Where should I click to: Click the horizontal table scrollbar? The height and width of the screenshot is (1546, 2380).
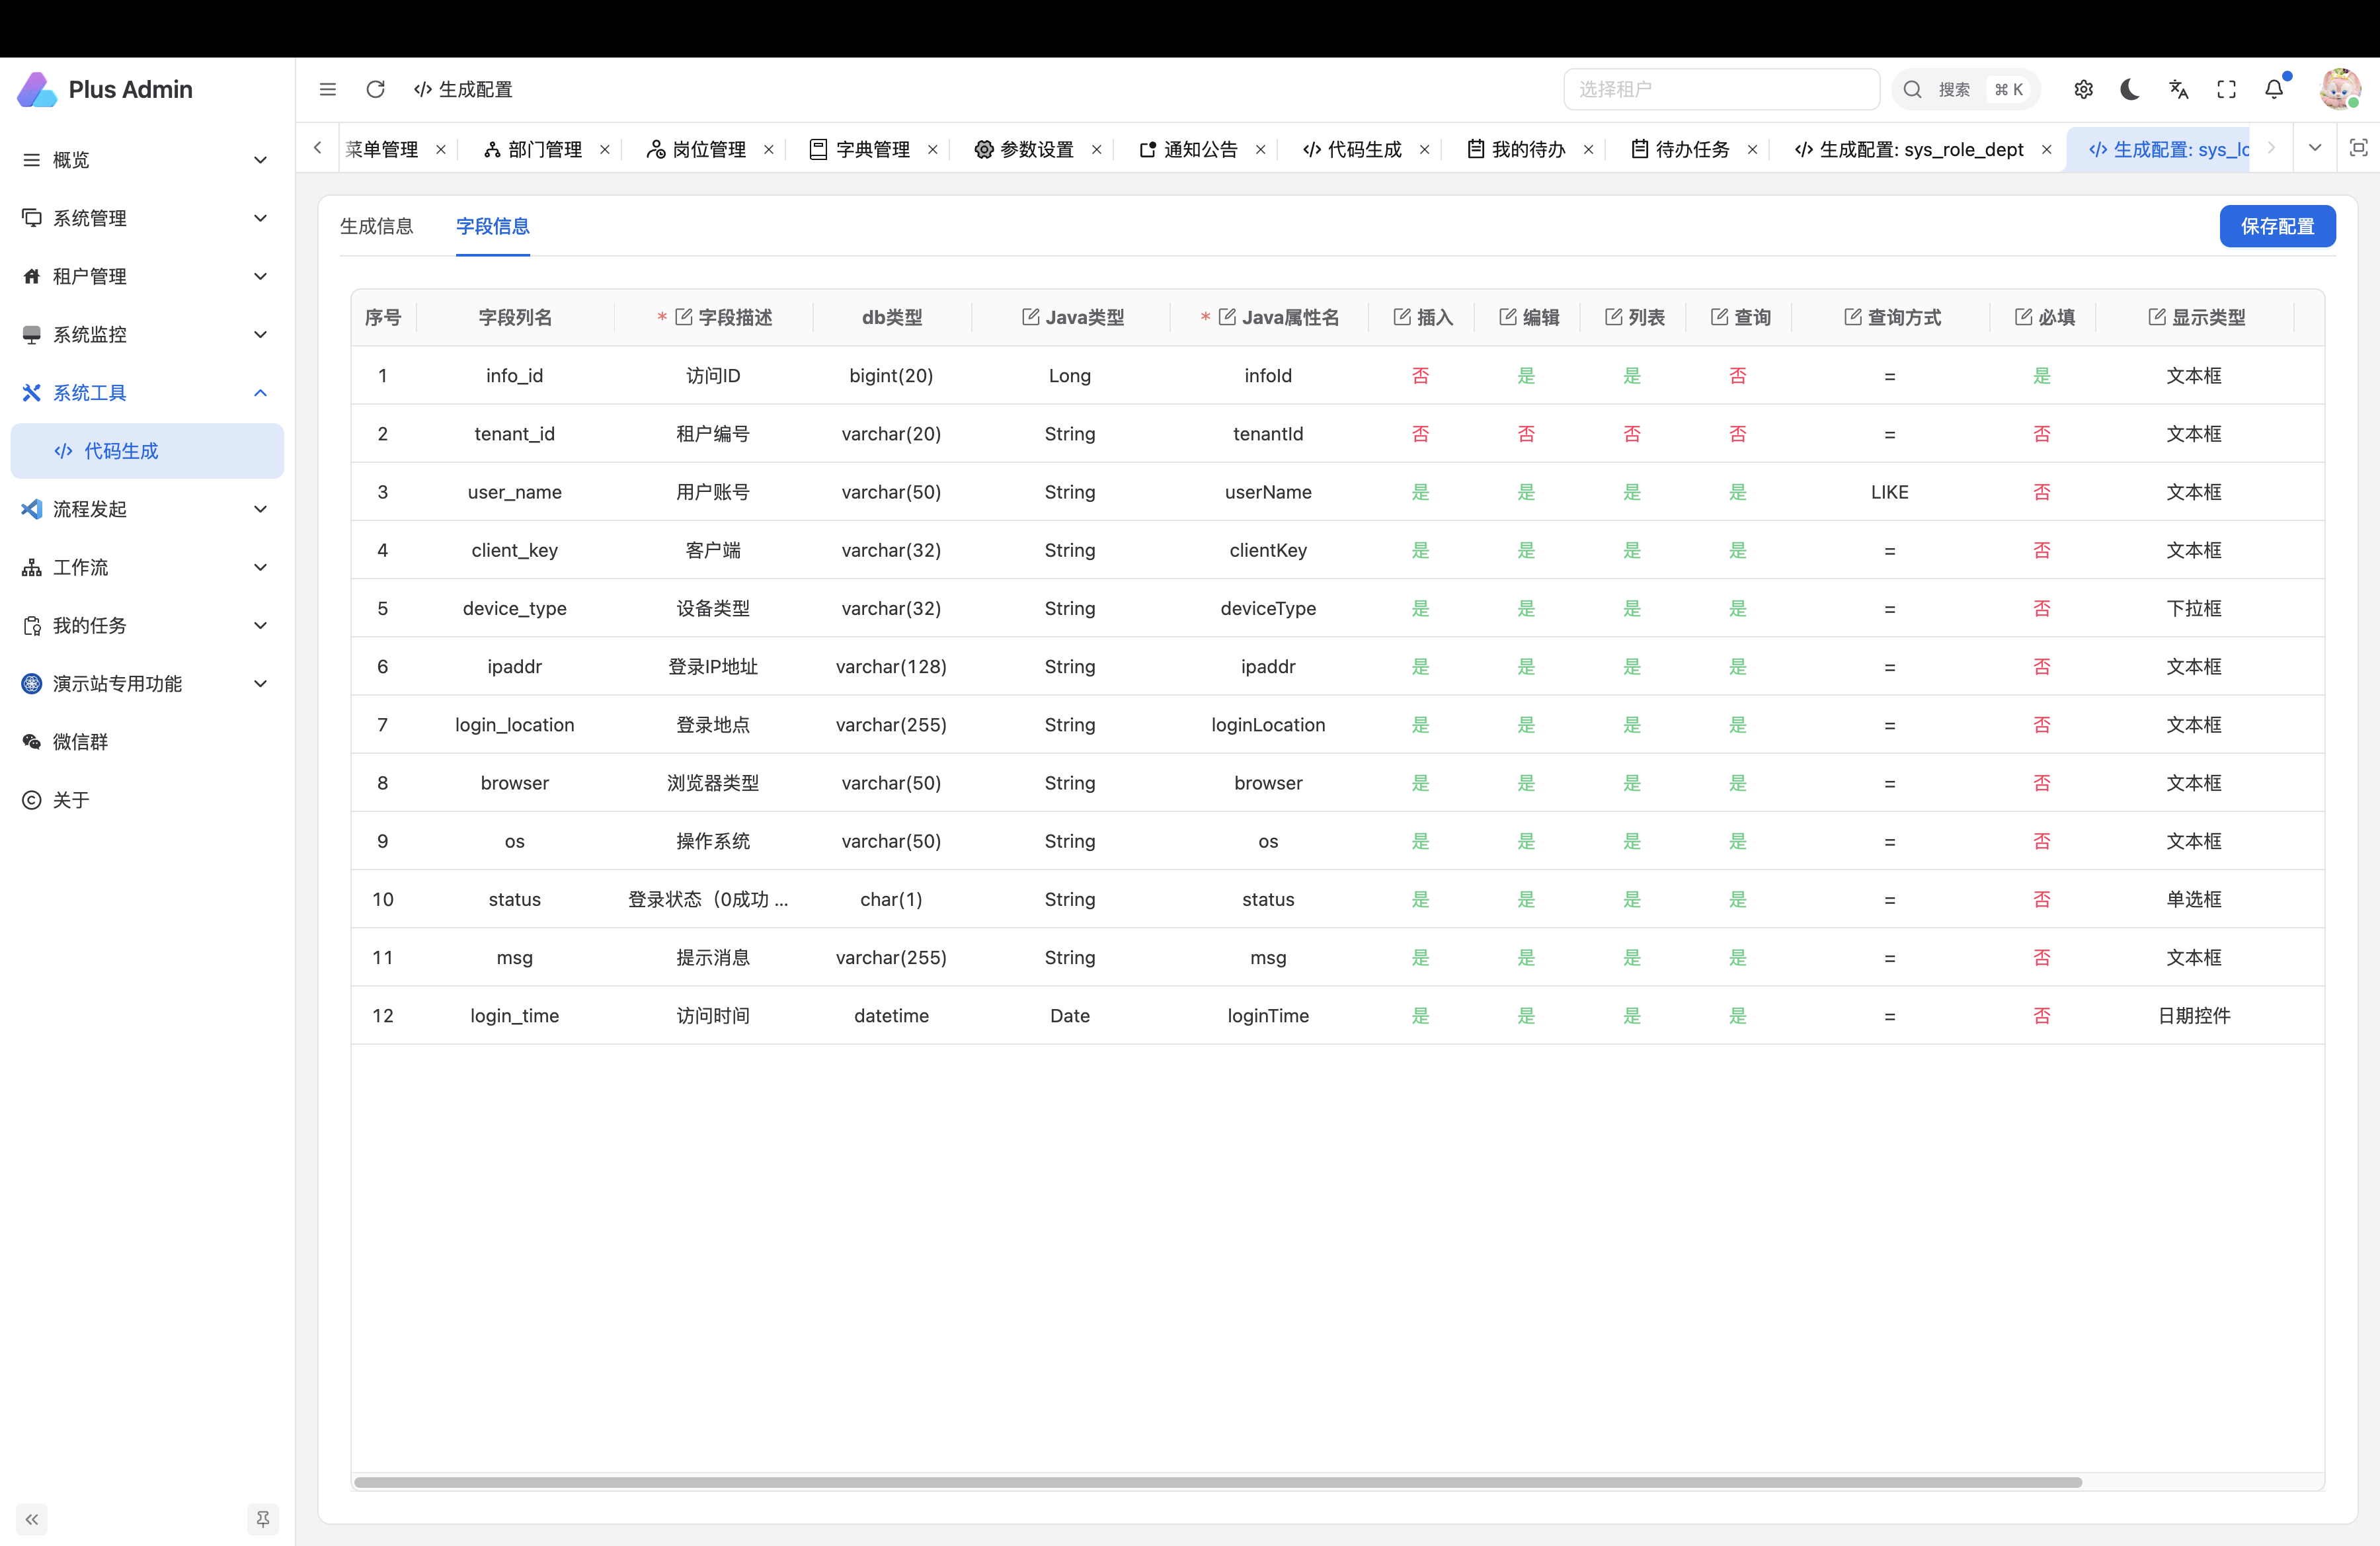tap(1217, 1482)
